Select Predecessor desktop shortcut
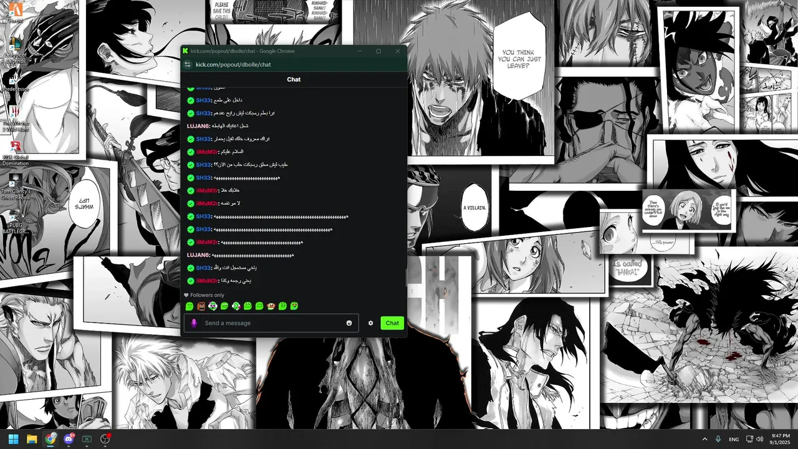798x449 pixels. point(15,82)
